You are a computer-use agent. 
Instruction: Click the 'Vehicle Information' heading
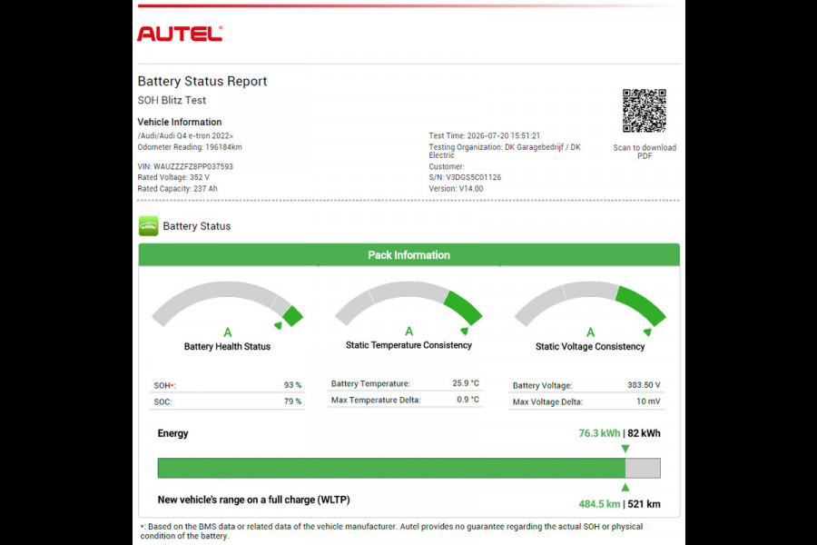[x=180, y=122]
